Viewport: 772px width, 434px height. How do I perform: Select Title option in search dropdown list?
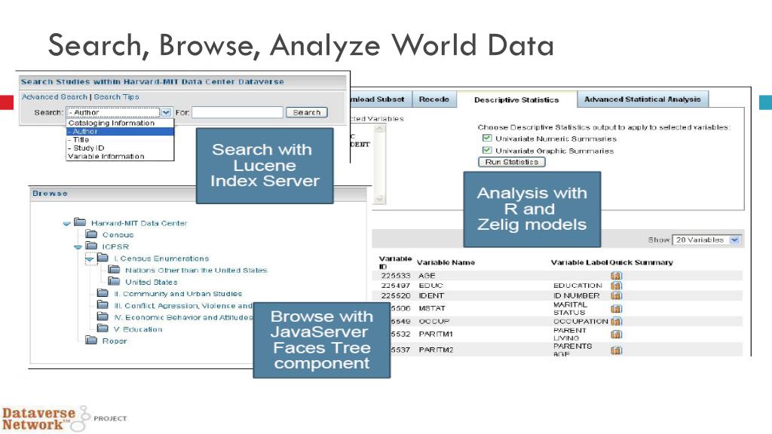pyautogui.click(x=120, y=139)
